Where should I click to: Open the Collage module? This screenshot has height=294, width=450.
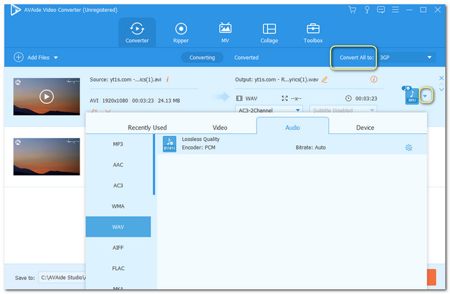[x=269, y=33]
